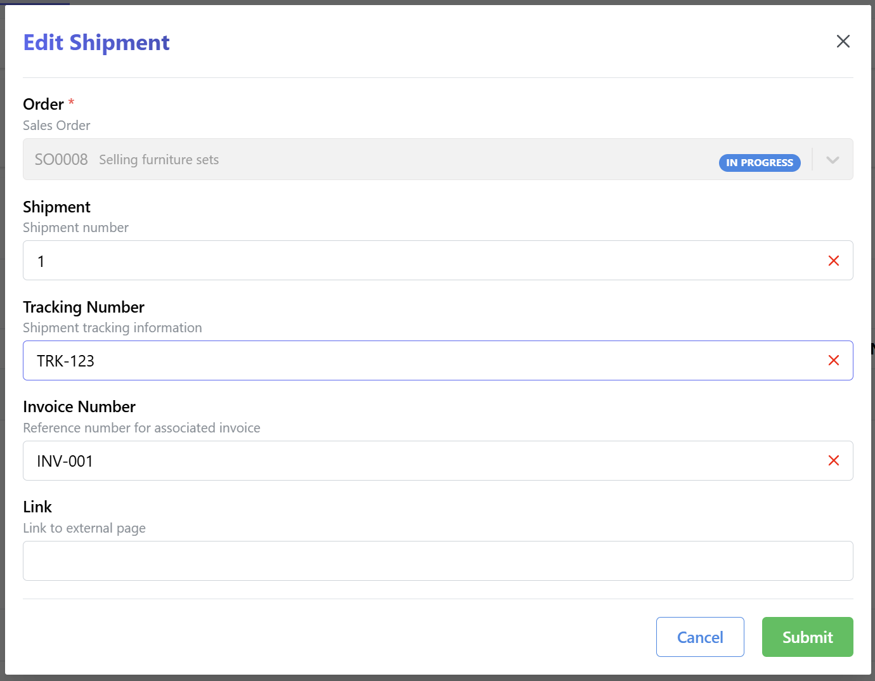Click the SO0008 sales order text

[x=62, y=160]
